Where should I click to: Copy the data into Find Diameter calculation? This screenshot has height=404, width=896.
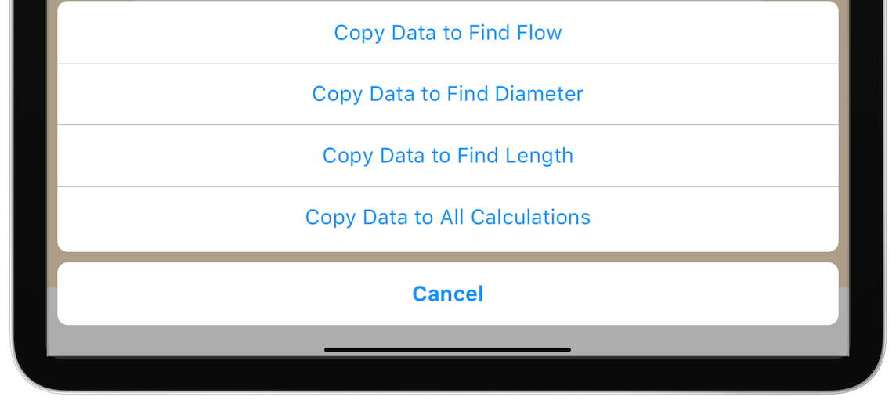click(x=447, y=94)
